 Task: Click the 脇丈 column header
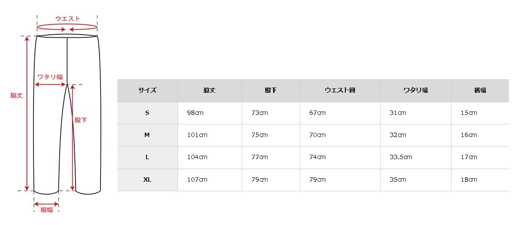click(x=209, y=91)
